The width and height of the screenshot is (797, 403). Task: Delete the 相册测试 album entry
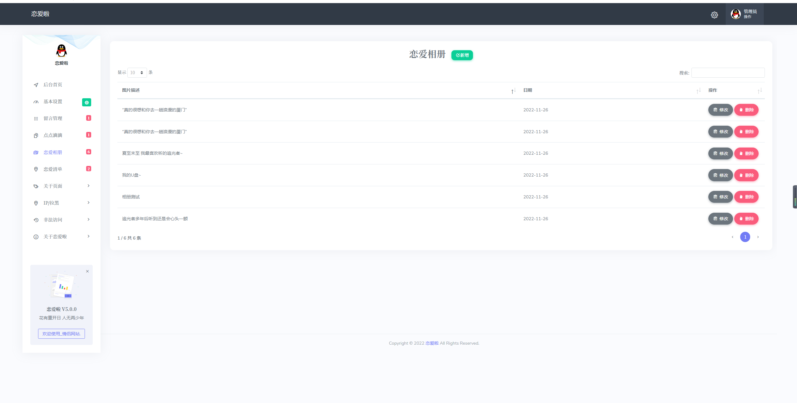(x=746, y=197)
